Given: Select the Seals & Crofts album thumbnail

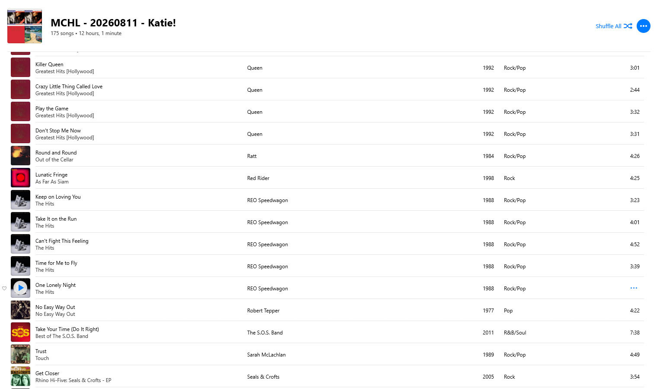Looking at the screenshot, I should pyautogui.click(x=20, y=376).
